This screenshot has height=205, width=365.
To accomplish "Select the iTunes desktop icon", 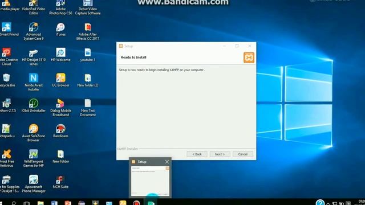I will point(60,29).
